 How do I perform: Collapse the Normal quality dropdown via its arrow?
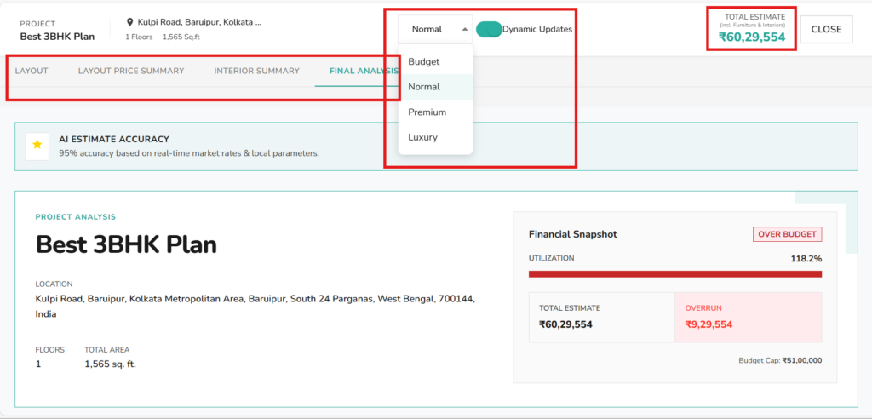point(465,29)
